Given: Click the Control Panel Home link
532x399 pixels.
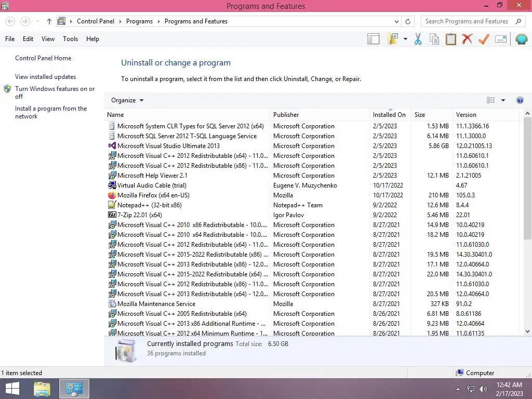Looking at the screenshot, I should point(43,58).
